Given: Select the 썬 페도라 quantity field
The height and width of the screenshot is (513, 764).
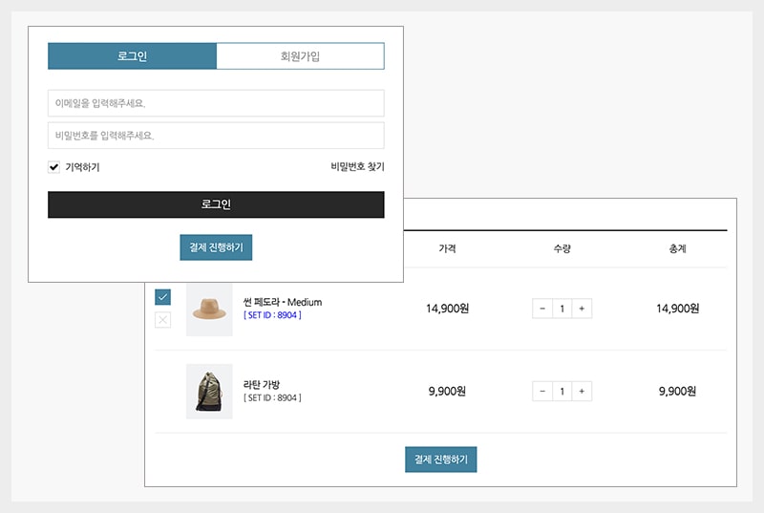Looking at the screenshot, I should 562,309.
